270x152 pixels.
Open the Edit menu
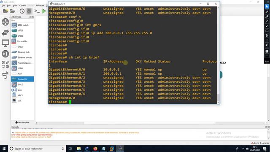pos(9,5)
